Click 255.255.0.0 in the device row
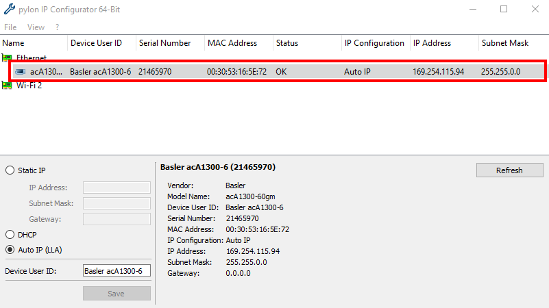Screen dimensions: 549x308 (x=501, y=72)
